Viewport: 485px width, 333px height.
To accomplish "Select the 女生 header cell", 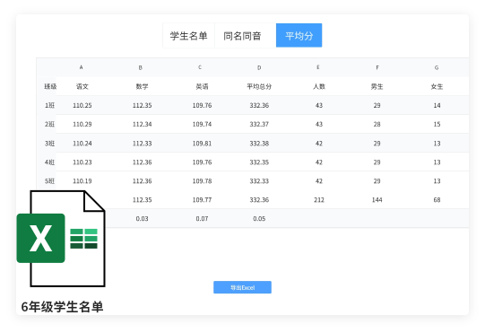I will pos(437,86).
